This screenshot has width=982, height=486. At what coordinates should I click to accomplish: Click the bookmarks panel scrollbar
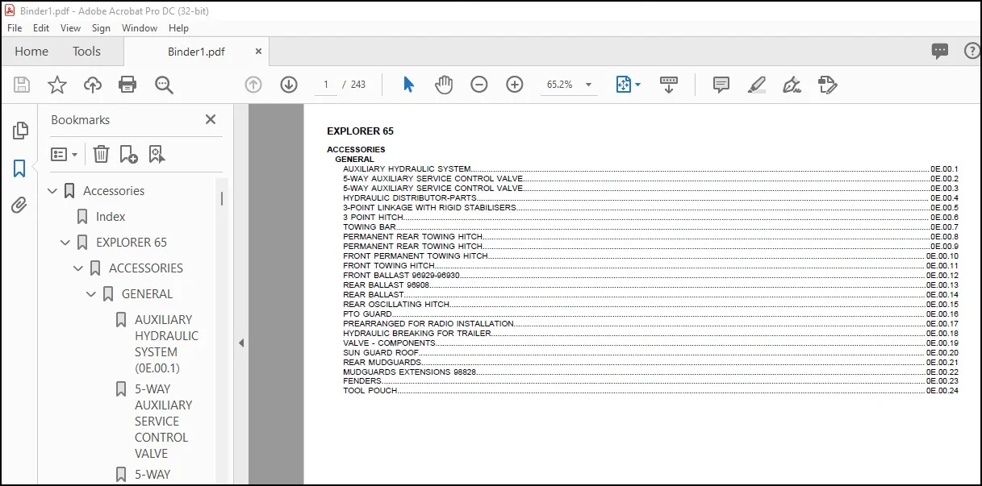pos(222,198)
